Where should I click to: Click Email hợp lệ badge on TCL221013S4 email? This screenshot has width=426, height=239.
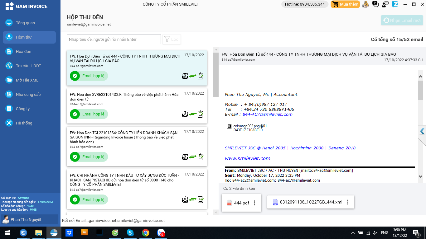coord(89,157)
